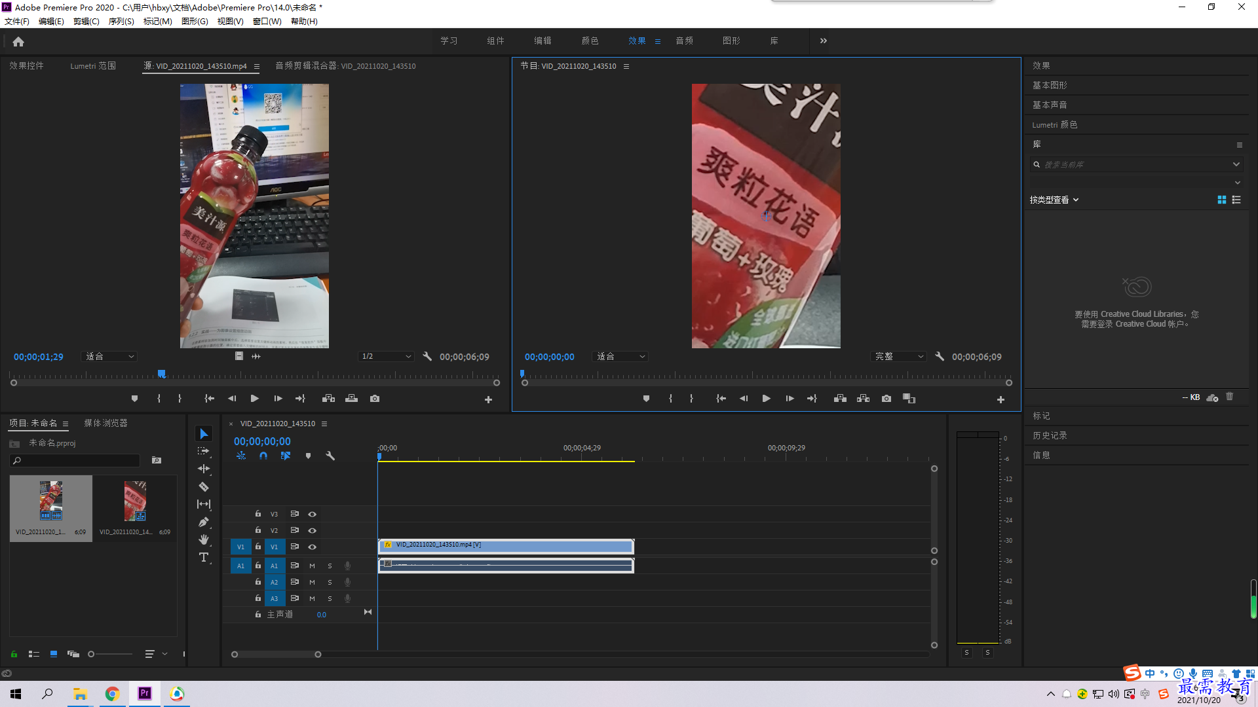The width and height of the screenshot is (1258, 707).
Task: Play the program monitor video
Action: pyautogui.click(x=766, y=399)
